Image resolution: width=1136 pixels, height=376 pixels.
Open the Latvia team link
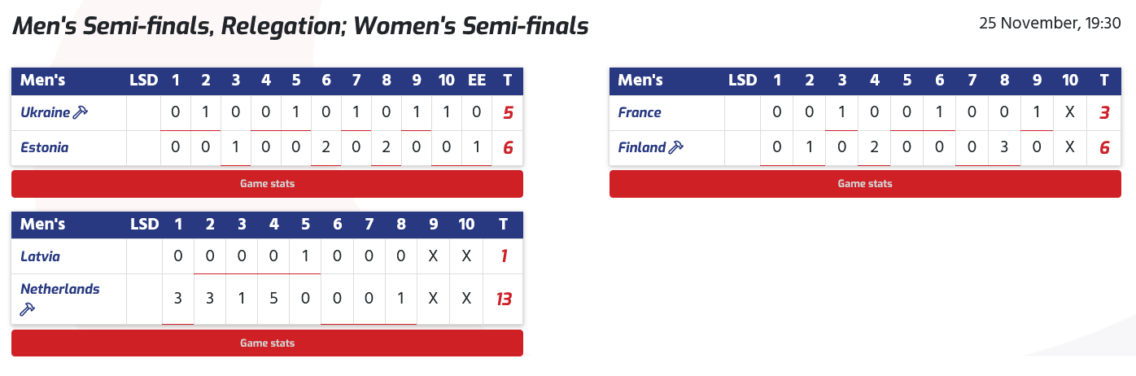point(41,256)
